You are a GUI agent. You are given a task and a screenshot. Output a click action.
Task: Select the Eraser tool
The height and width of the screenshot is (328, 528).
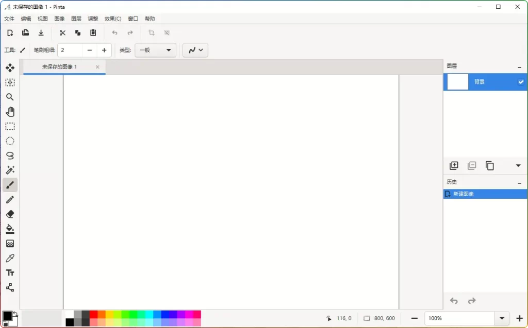pos(10,214)
